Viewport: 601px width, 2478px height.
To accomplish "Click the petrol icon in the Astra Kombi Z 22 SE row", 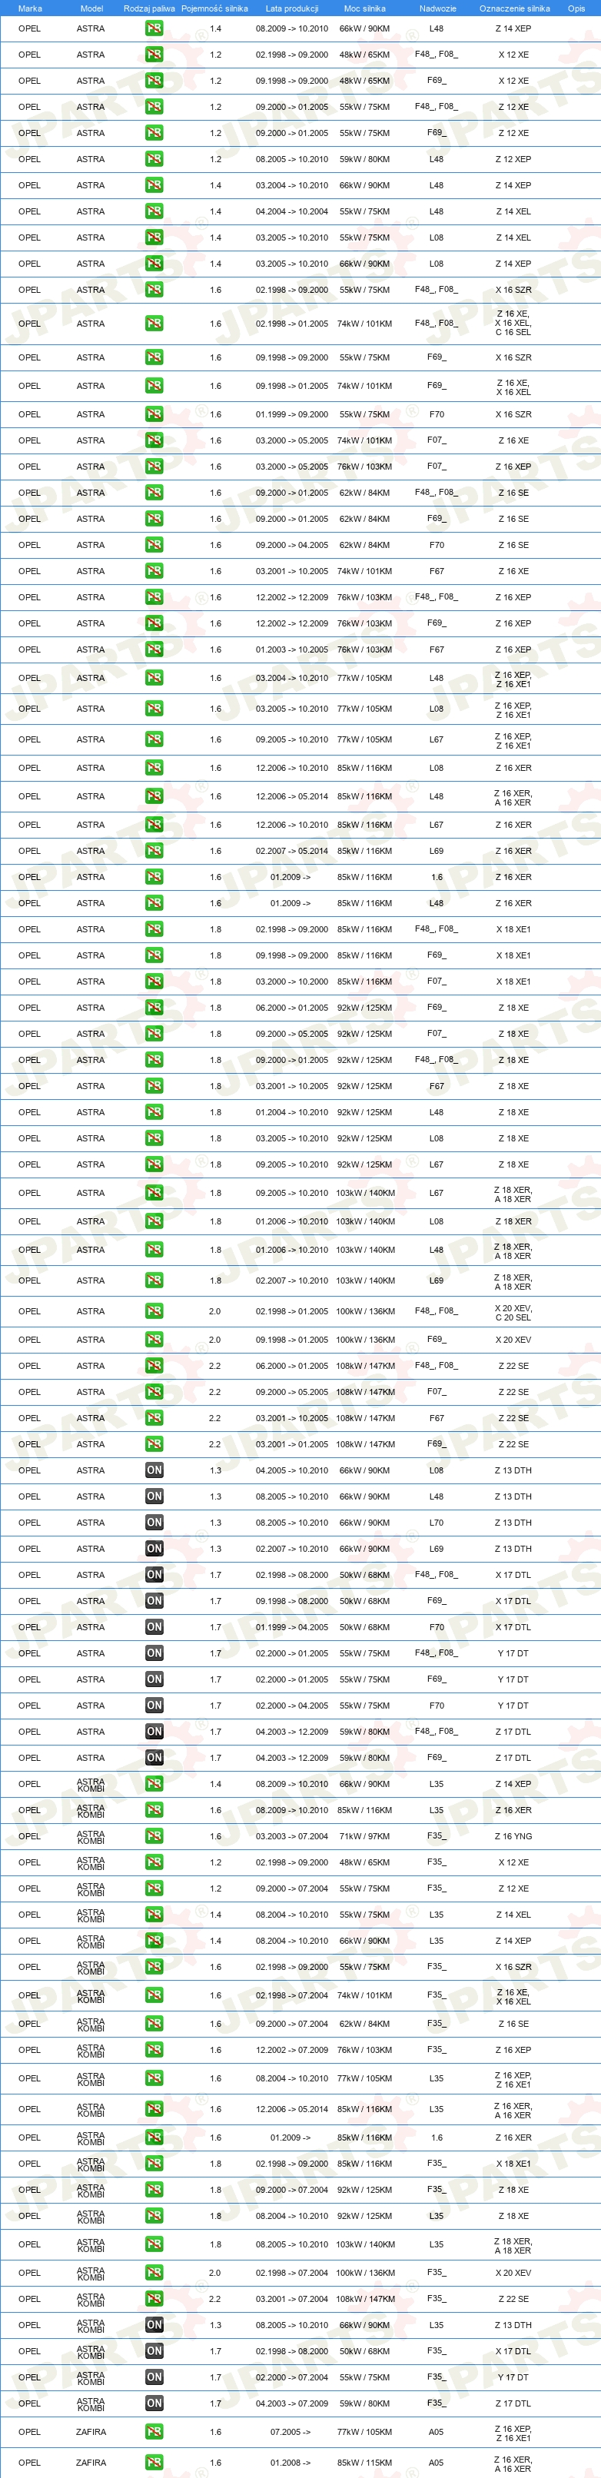I will point(154,2298).
